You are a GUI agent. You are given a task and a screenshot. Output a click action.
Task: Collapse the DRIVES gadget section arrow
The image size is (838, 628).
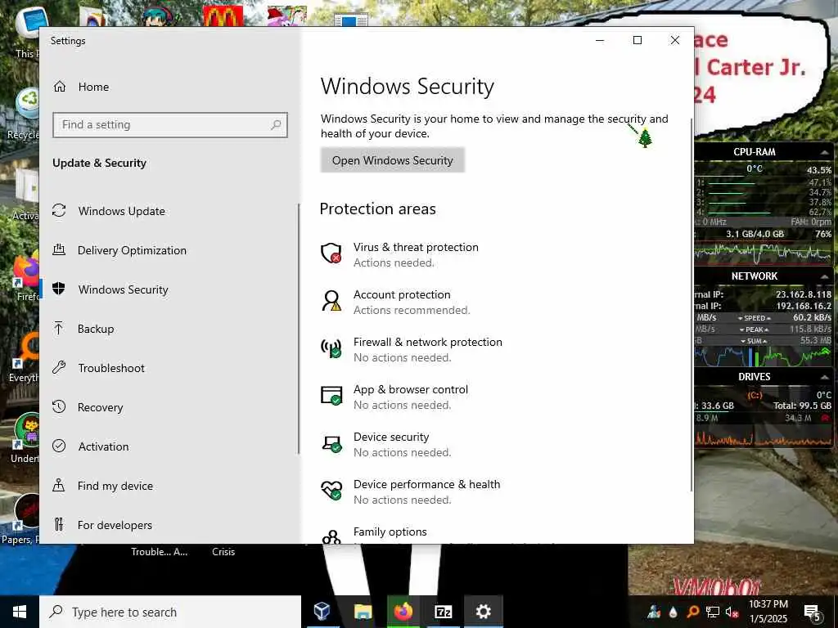pos(824,377)
